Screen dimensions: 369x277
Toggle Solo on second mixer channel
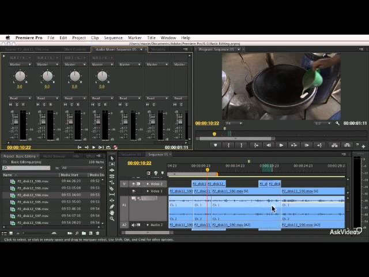[x=44, y=104]
